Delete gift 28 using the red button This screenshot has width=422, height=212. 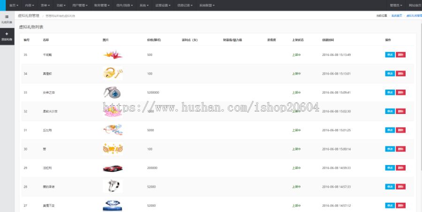pos(400,187)
